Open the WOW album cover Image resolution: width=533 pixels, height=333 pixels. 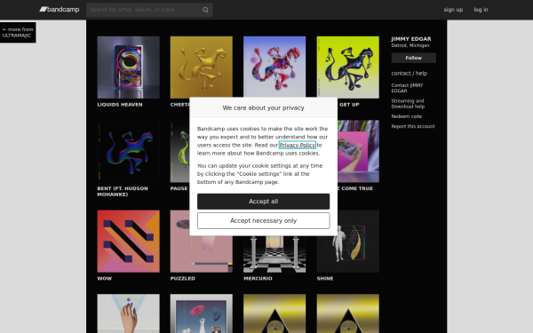(128, 242)
